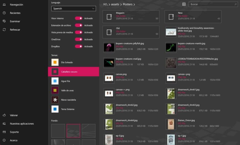The image size is (240, 145).
Task: Click the Nuestras aplicaciones icon
Action: 4,123
